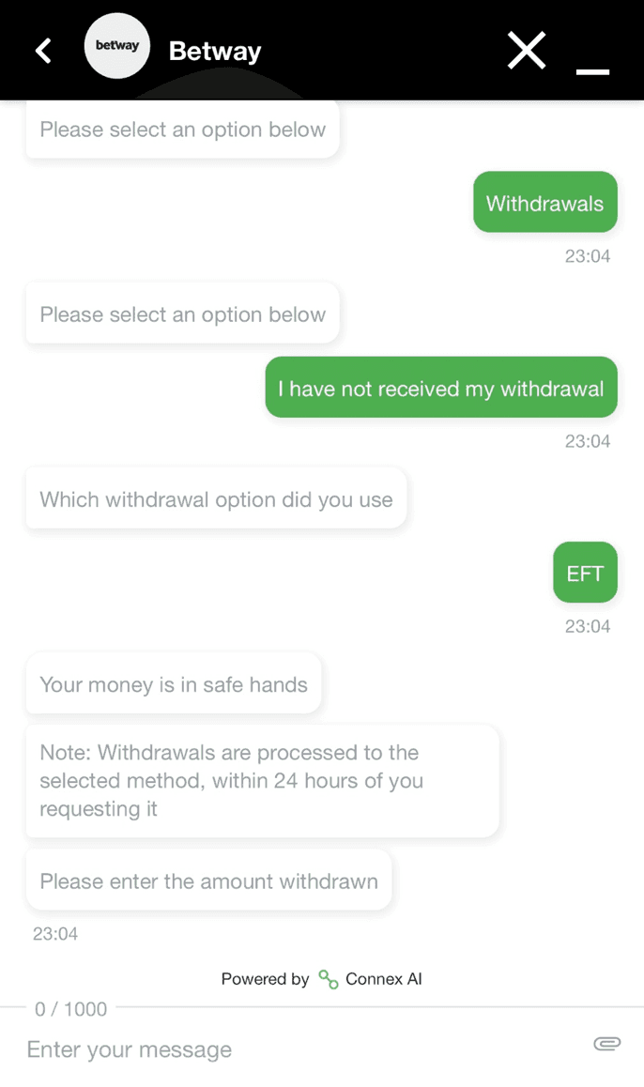The height and width of the screenshot is (1087, 644).
Task: Tap the 'Which withdrawal option did you use' bubble
Action: pyautogui.click(x=216, y=498)
